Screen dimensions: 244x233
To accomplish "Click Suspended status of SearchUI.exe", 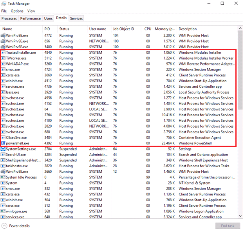I will point(68,155).
